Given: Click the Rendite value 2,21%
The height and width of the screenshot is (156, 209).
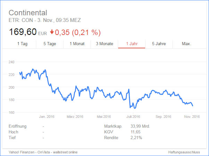Looking at the screenshot, I should pos(136,138).
